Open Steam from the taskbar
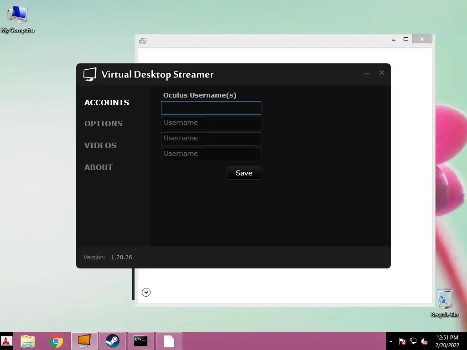This screenshot has width=467, height=350. click(113, 341)
